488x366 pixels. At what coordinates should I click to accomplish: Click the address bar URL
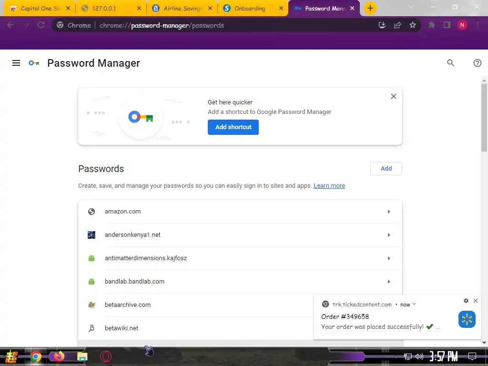(162, 26)
